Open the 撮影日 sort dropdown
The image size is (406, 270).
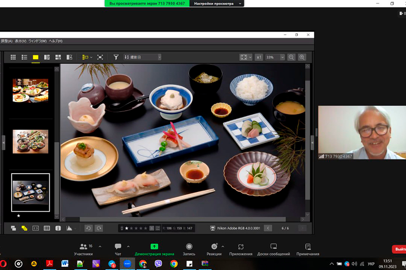coord(143,57)
